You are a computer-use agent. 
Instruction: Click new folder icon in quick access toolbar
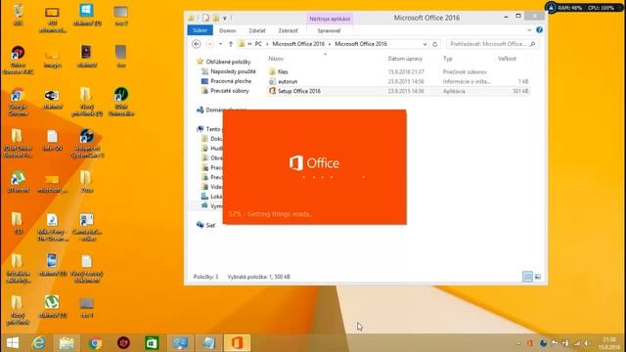point(216,18)
